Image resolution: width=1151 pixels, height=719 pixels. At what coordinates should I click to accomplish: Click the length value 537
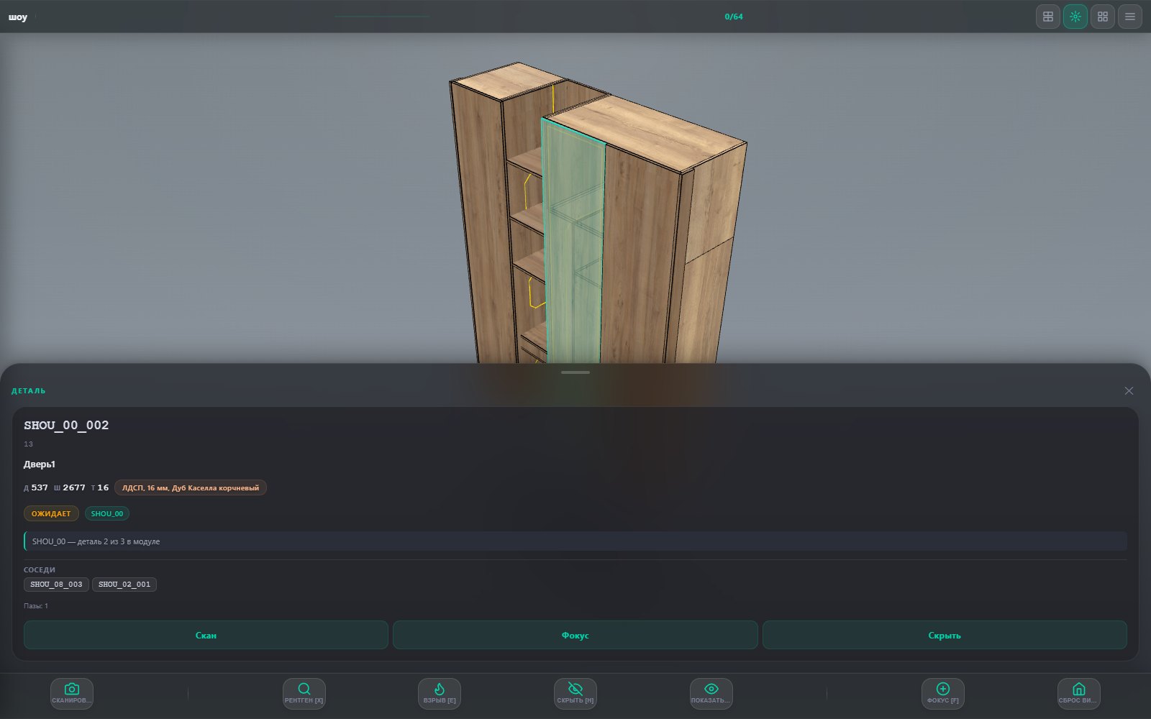40,487
